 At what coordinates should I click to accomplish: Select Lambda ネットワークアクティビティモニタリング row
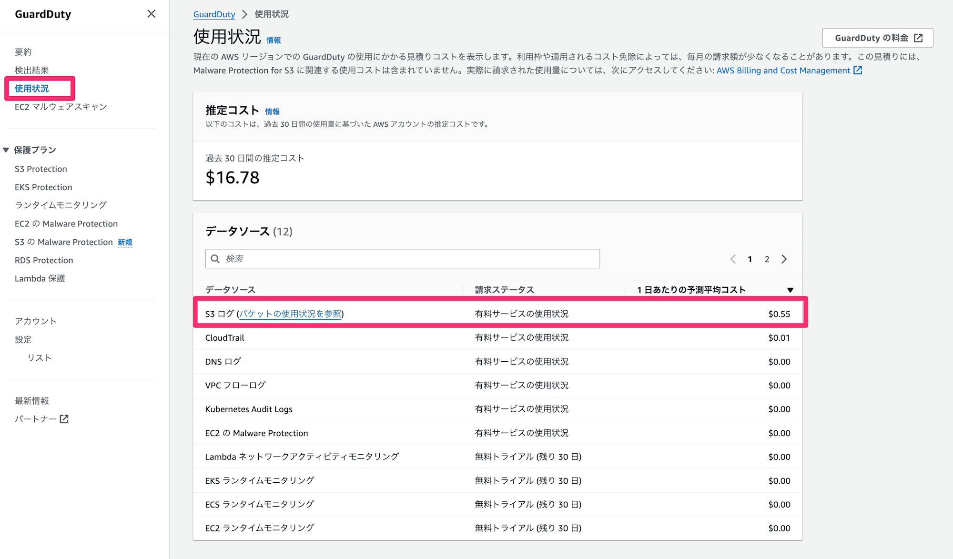click(x=498, y=457)
